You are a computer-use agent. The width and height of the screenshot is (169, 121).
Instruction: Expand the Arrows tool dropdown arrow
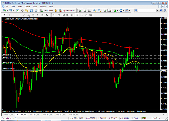49,15
